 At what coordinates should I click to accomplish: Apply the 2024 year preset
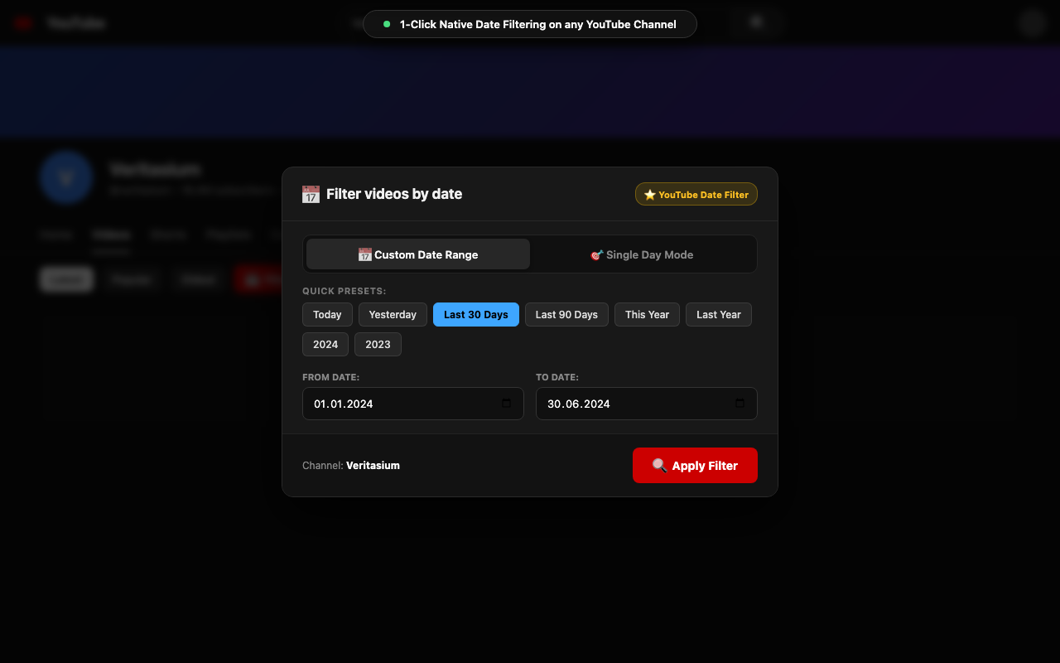coord(325,345)
